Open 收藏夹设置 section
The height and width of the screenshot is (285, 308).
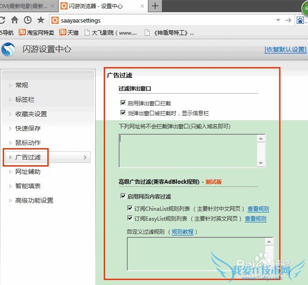pyautogui.click(x=31, y=114)
